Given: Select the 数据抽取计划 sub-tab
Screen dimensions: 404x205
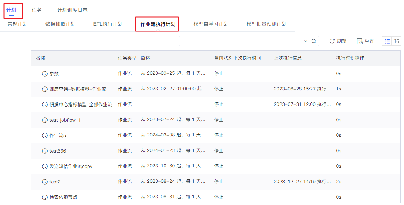Looking at the screenshot, I should [x=60, y=24].
